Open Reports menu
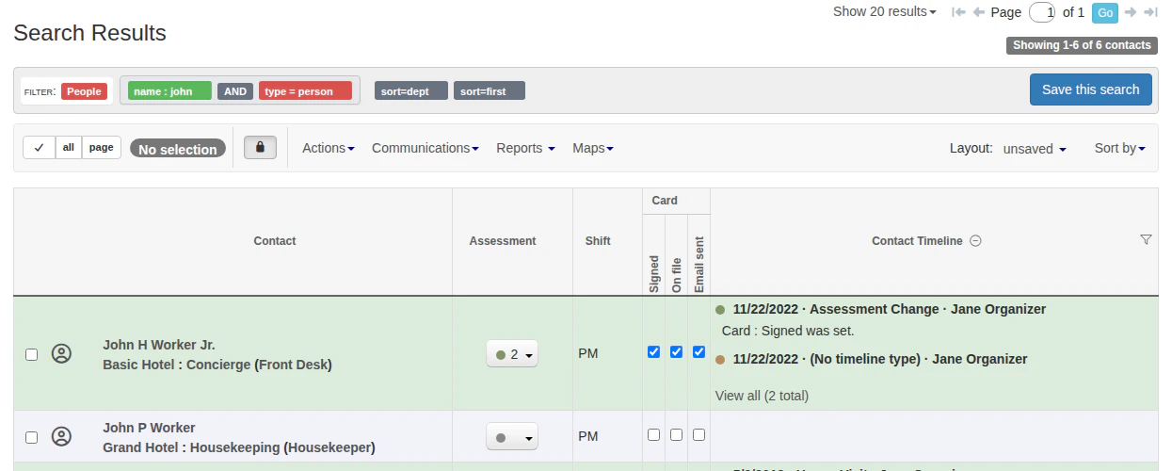1172x471 pixels. (525, 148)
